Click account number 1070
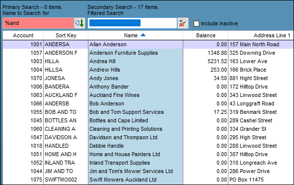This screenshot has width=294, height=185. [36, 78]
